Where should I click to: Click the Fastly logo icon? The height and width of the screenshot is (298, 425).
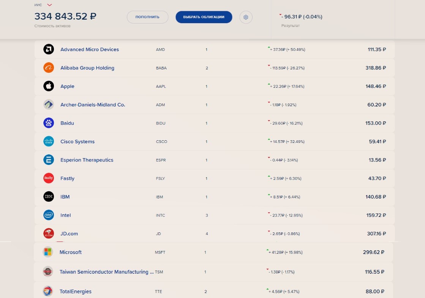[x=49, y=178]
